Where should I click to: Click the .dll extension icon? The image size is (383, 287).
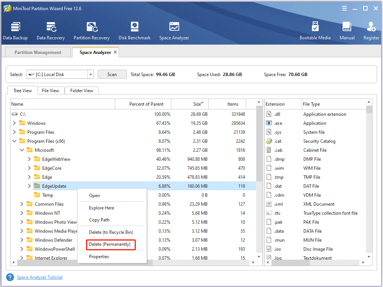pyautogui.click(x=269, y=114)
